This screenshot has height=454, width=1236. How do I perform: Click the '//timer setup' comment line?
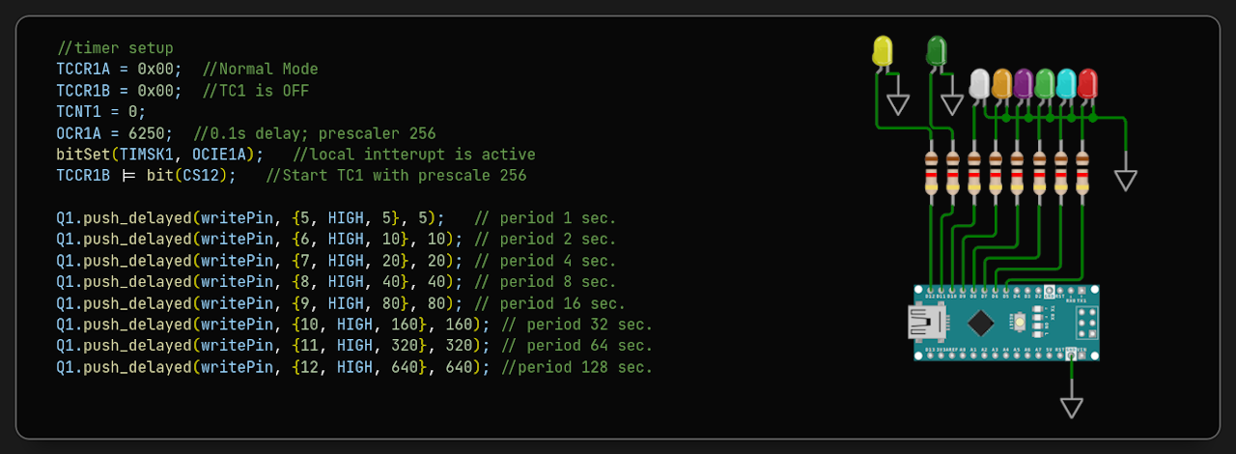pos(115,48)
